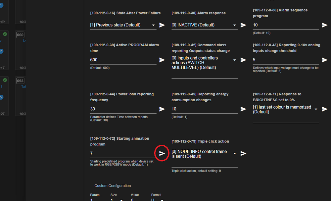331x201 pixels.
Task: Click the Power load reporting frequency field
Action: tap(123, 109)
